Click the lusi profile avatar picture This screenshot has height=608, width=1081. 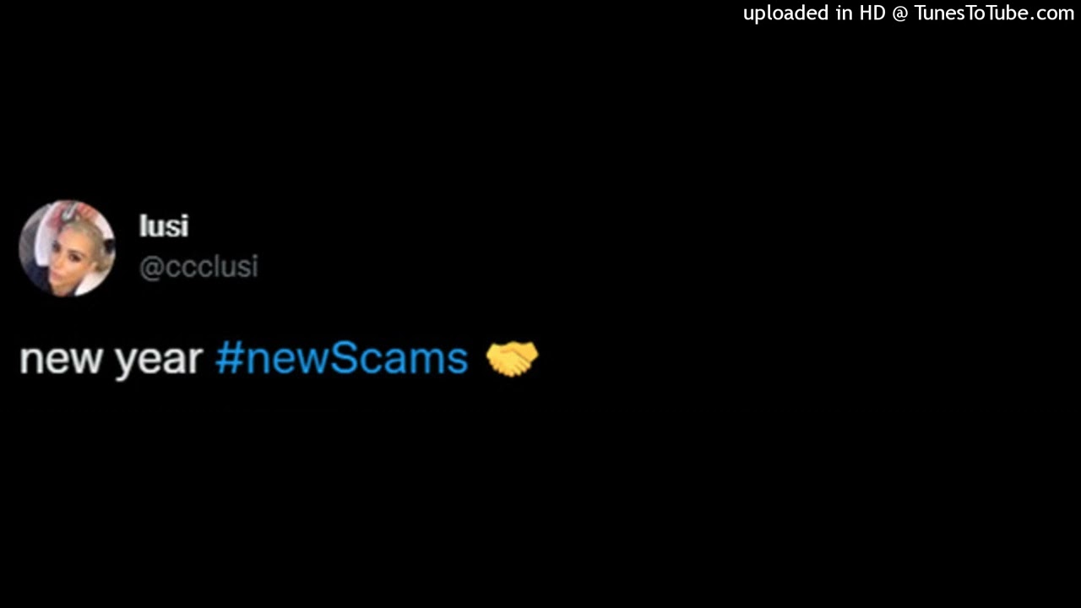[68, 248]
